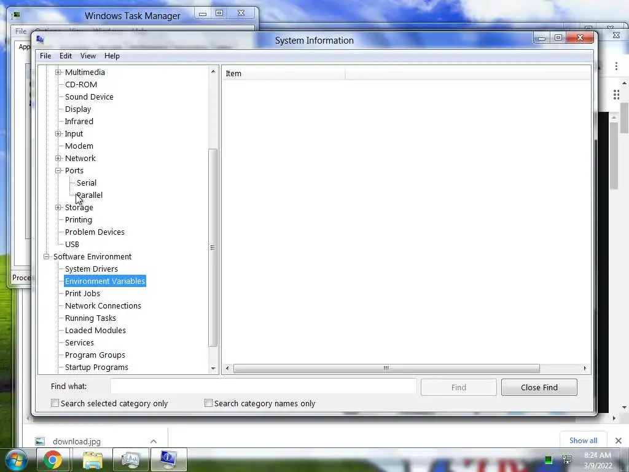Viewport: 629px width, 472px height.
Task: Click the green Task Manager tray icon
Action: [x=549, y=460]
